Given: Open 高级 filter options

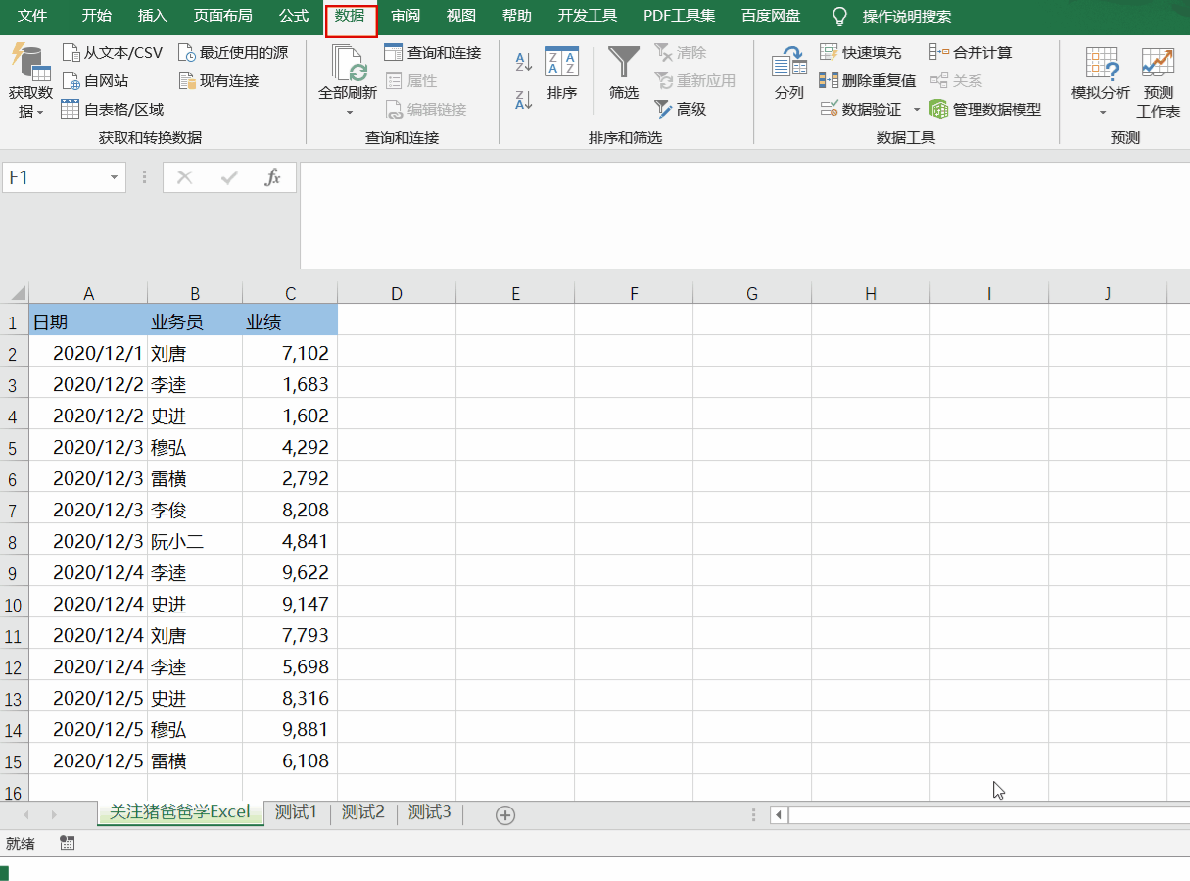Looking at the screenshot, I should (680, 109).
